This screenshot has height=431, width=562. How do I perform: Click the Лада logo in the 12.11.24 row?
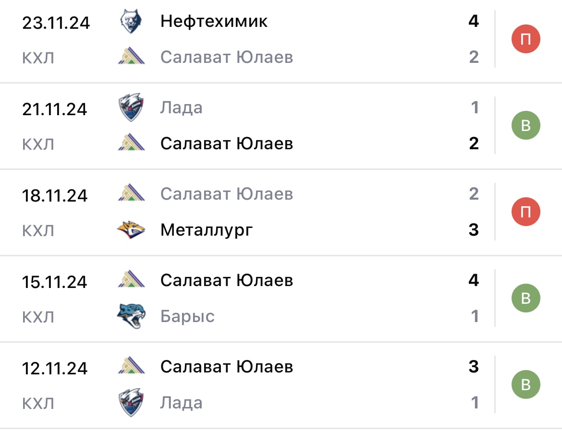[x=130, y=402]
